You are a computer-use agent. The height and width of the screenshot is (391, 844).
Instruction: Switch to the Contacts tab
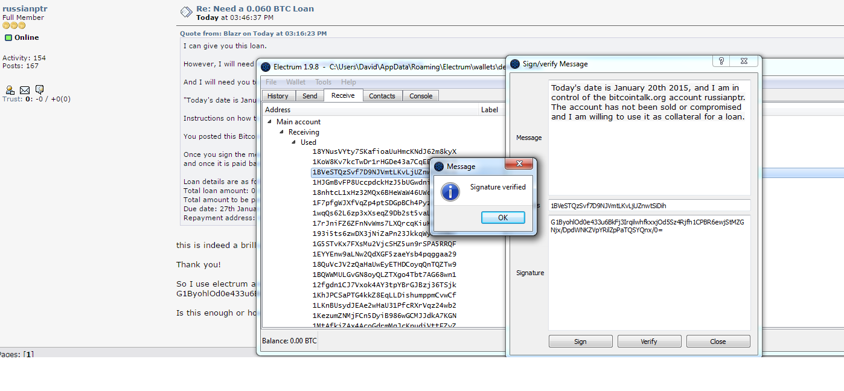(x=382, y=96)
